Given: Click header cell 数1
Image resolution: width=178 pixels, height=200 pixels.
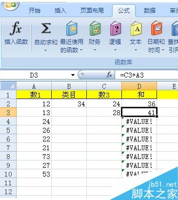Looking at the screenshot, I should tap(34, 95).
